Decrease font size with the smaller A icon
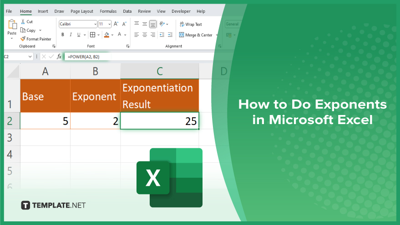 click(x=124, y=24)
